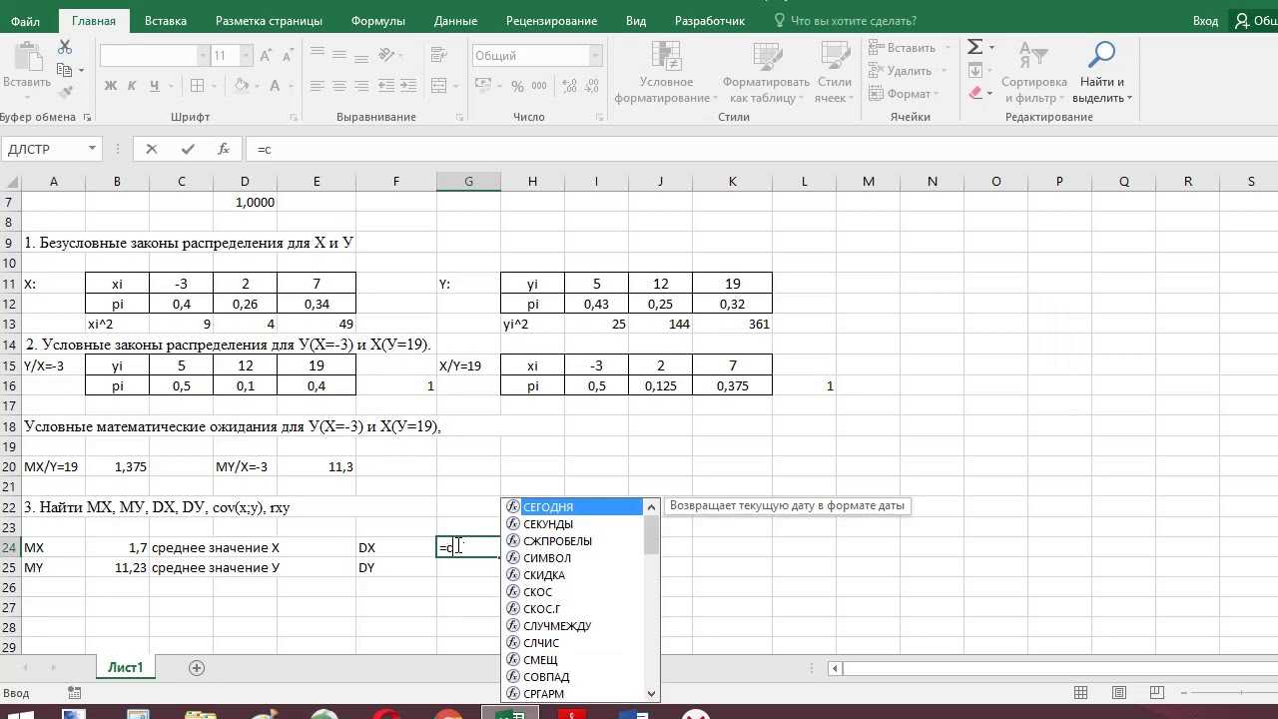
Task: Choose СИМВОЛ from the function autocomplete list
Action: point(574,558)
